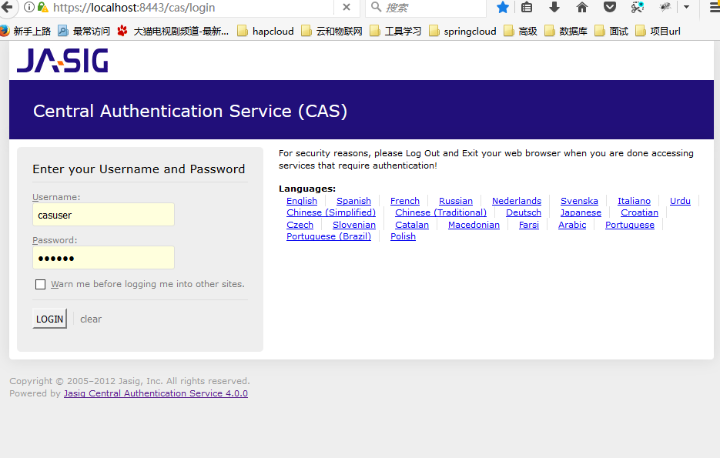Switch language to Czech

tap(300, 225)
